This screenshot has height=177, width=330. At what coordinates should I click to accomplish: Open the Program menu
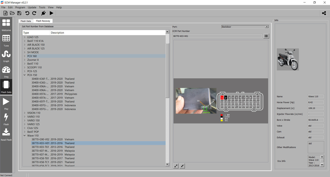(x=20, y=7)
